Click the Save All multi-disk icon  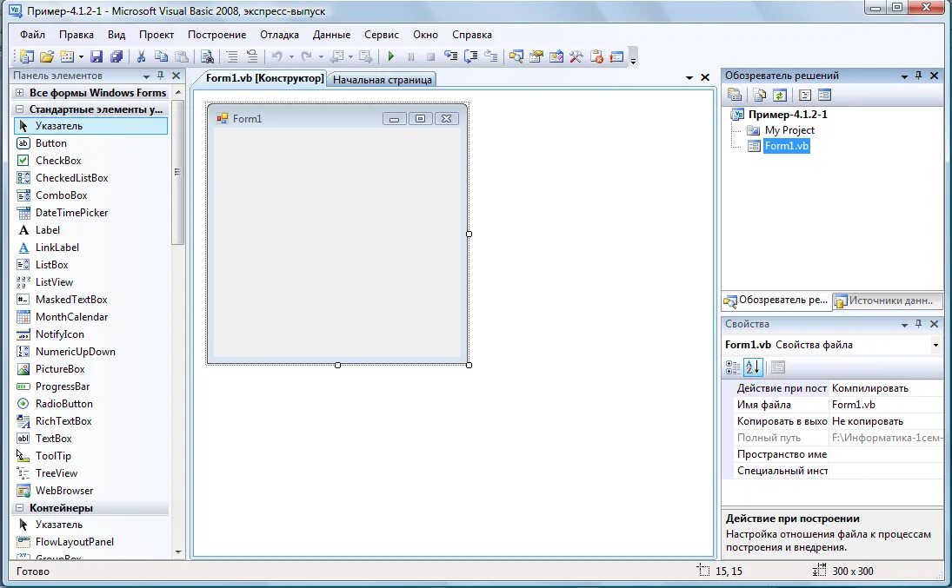point(116,56)
